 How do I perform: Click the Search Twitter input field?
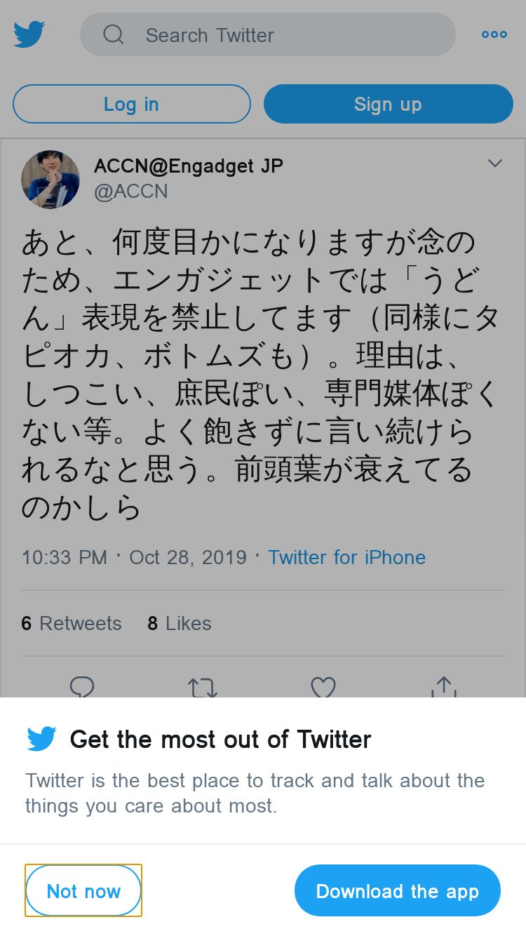[x=281, y=34]
